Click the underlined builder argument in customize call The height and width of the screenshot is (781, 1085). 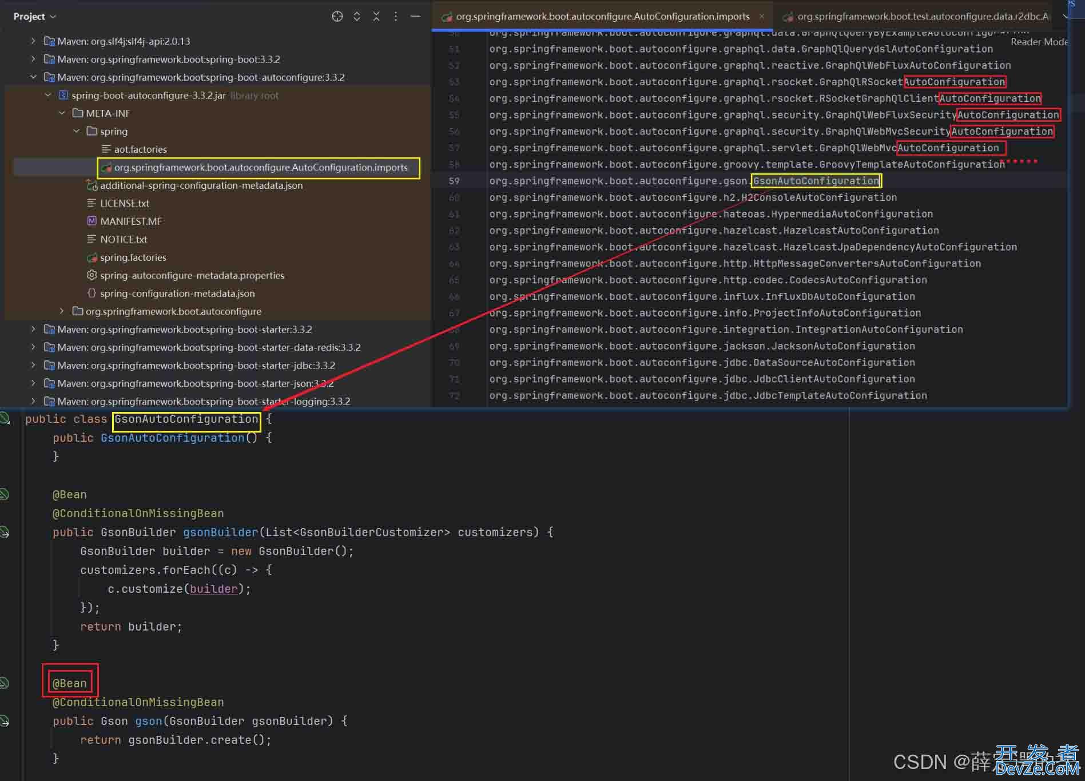coord(213,589)
